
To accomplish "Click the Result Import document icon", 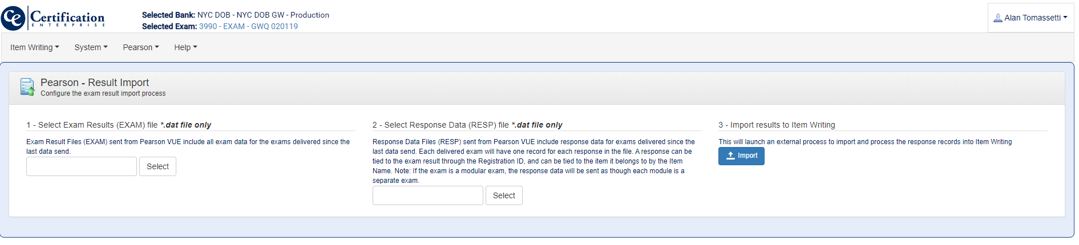I will tap(27, 87).
